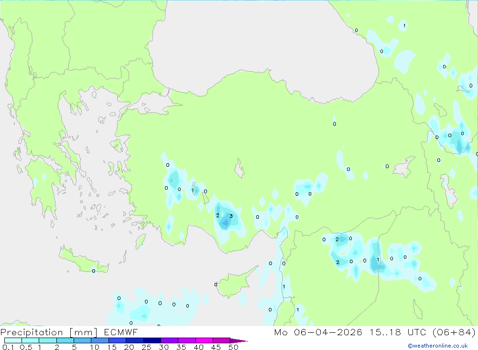478x350 pixels.
Task: Select the 30–35 mm violet legend swatch
Action: pyautogui.click(x=170, y=340)
